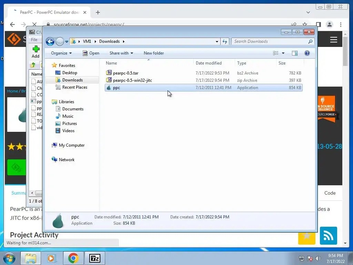Click the Forward arrow in Explorer window

[x=60, y=41]
